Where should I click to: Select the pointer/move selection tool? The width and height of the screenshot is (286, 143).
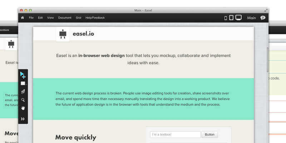pyautogui.click(x=23, y=75)
